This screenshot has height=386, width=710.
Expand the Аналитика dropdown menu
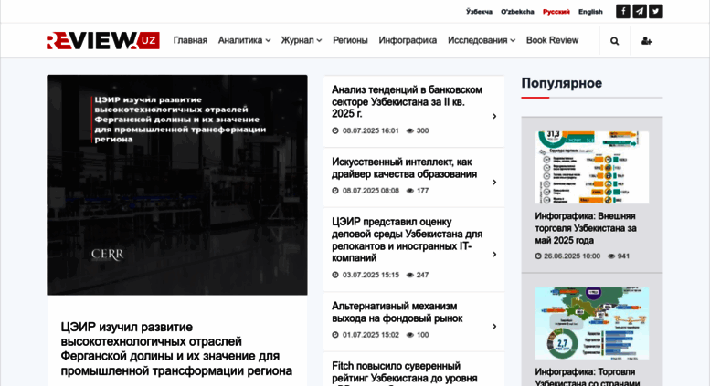[x=244, y=40]
